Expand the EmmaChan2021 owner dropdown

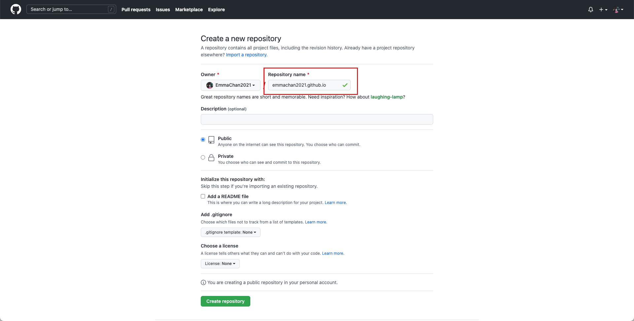(230, 85)
